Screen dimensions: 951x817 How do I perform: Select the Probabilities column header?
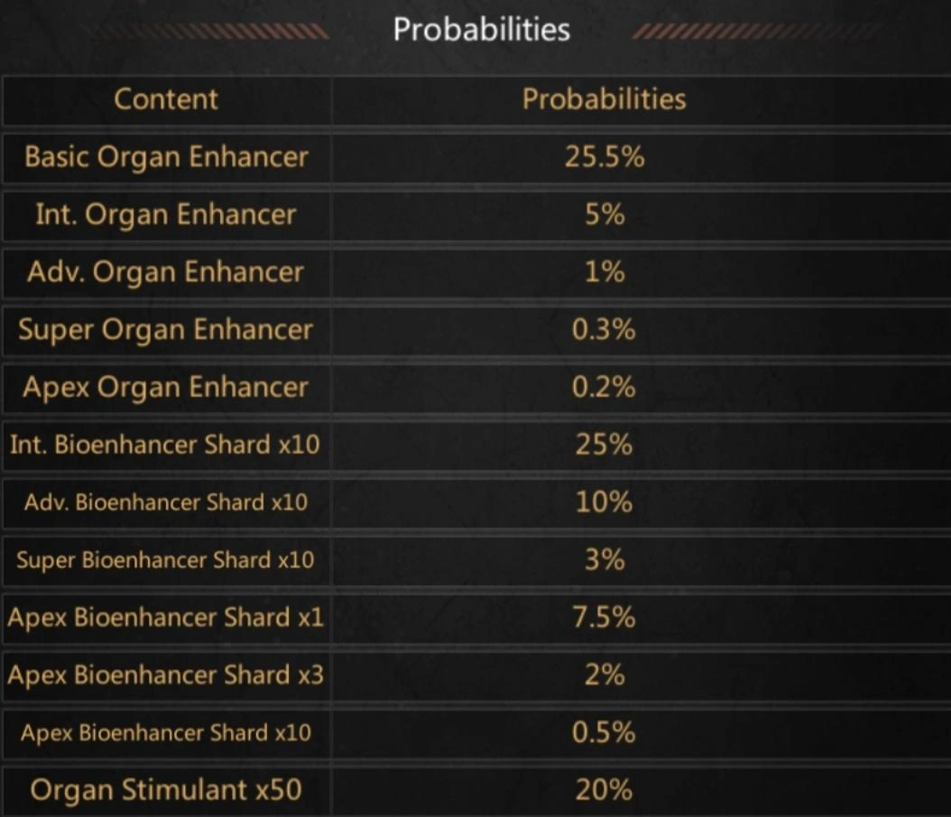tap(605, 99)
